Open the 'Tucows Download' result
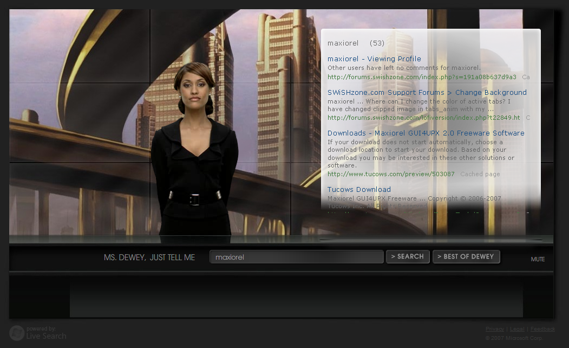This screenshot has width=569, height=348. (359, 189)
